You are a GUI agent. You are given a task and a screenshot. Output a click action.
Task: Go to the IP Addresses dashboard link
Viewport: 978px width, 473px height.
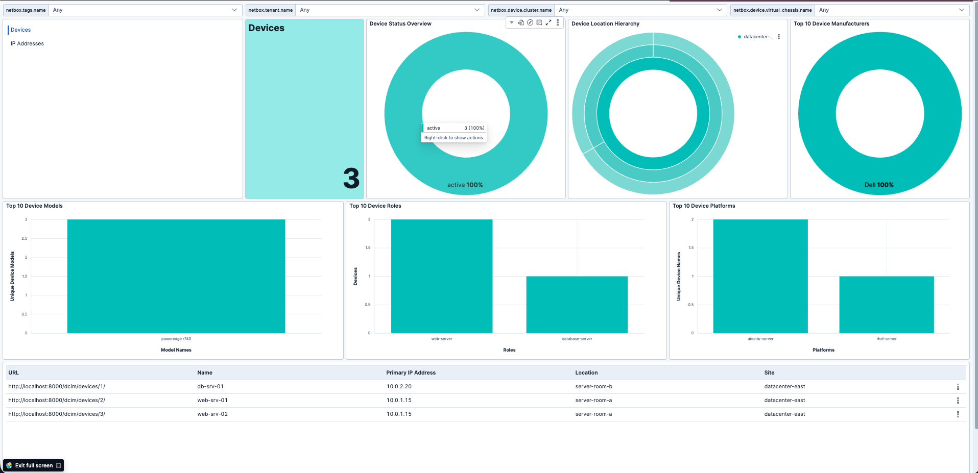(x=27, y=43)
